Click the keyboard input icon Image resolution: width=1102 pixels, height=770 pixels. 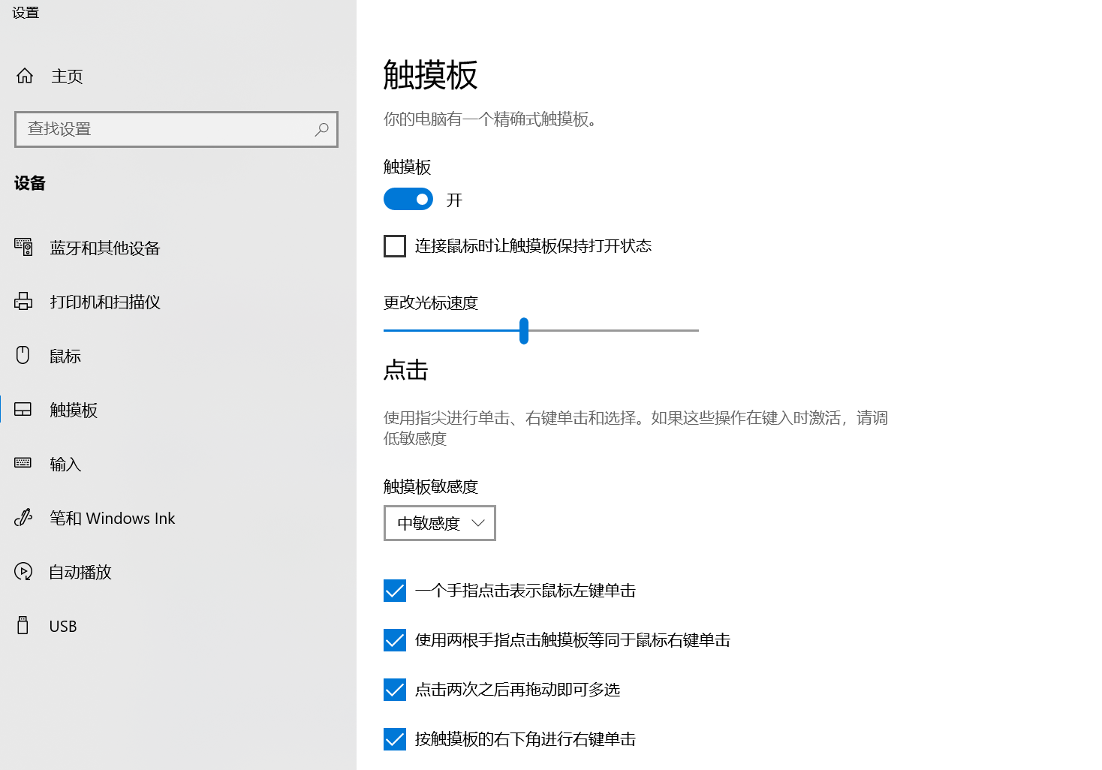pos(23,463)
